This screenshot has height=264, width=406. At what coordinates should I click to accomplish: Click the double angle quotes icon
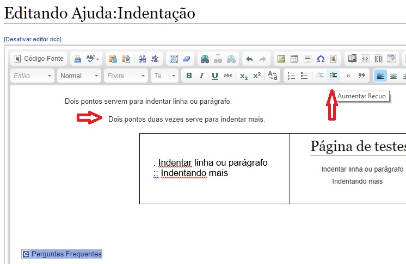pos(348,76)
